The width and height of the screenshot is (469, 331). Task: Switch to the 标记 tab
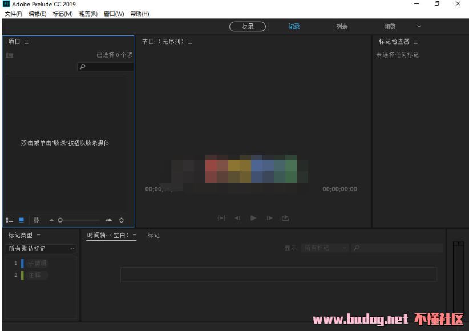(x=153, y=235)
